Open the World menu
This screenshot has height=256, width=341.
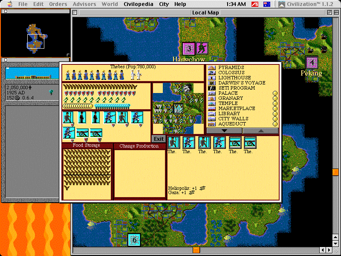[x=110, y=4]
